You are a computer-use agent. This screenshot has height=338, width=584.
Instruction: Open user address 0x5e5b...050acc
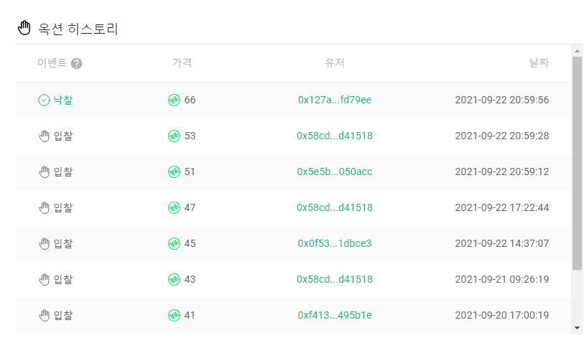coord(335,172)
